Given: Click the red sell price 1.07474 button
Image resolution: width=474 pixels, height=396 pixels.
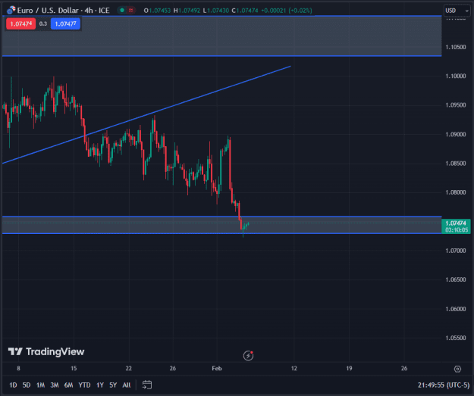Looking at the screenshot, I should pos(20,23).
